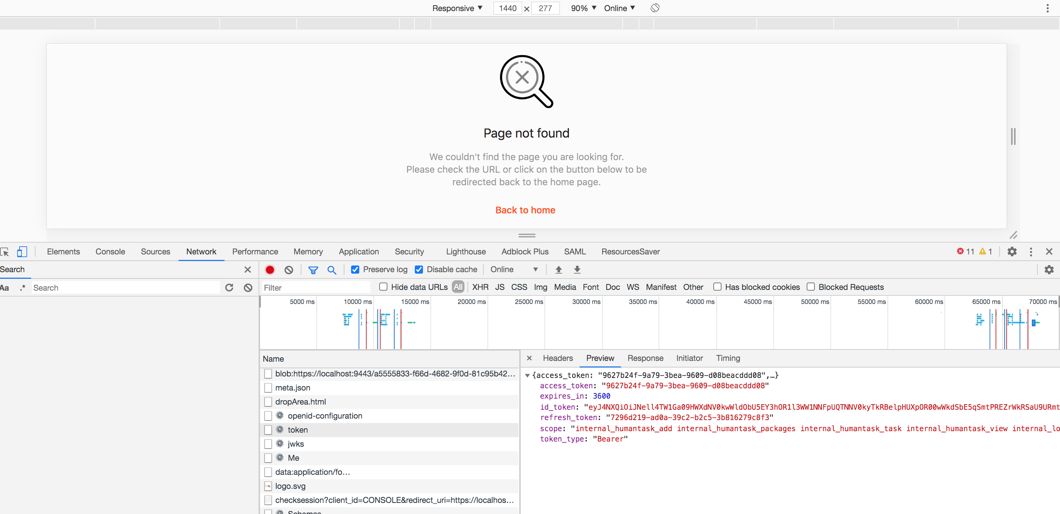Enable Hide data URLs checkbox
The image size is (1060, 514).
coord(383,287)
